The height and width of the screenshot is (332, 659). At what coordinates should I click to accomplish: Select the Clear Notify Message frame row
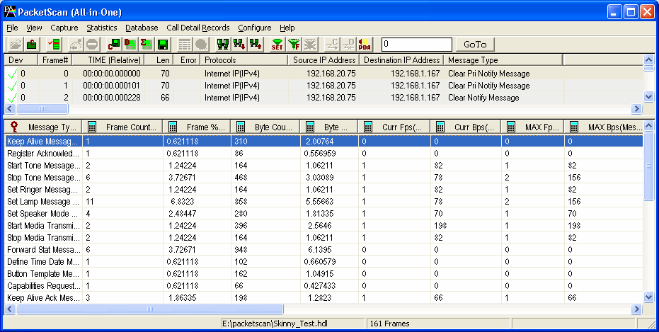pyautogui.click(x=323, y=98)
